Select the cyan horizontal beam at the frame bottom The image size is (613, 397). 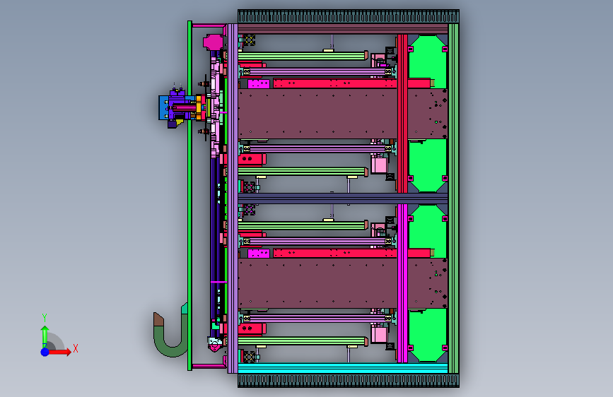click(x=343, y=368)
